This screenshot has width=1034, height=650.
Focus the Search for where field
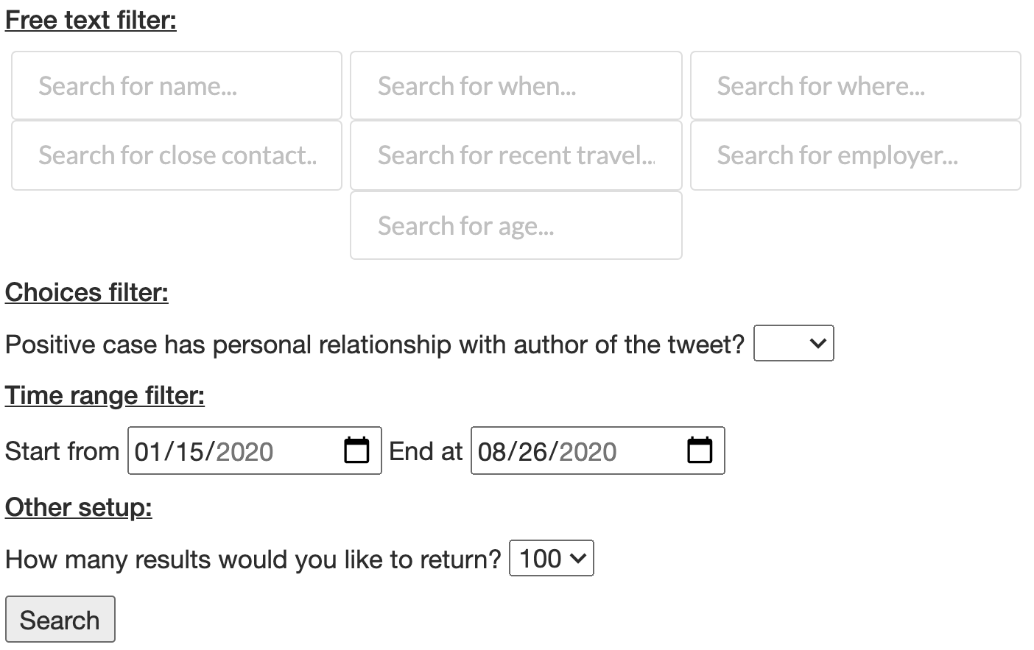(x=855, y=85)
